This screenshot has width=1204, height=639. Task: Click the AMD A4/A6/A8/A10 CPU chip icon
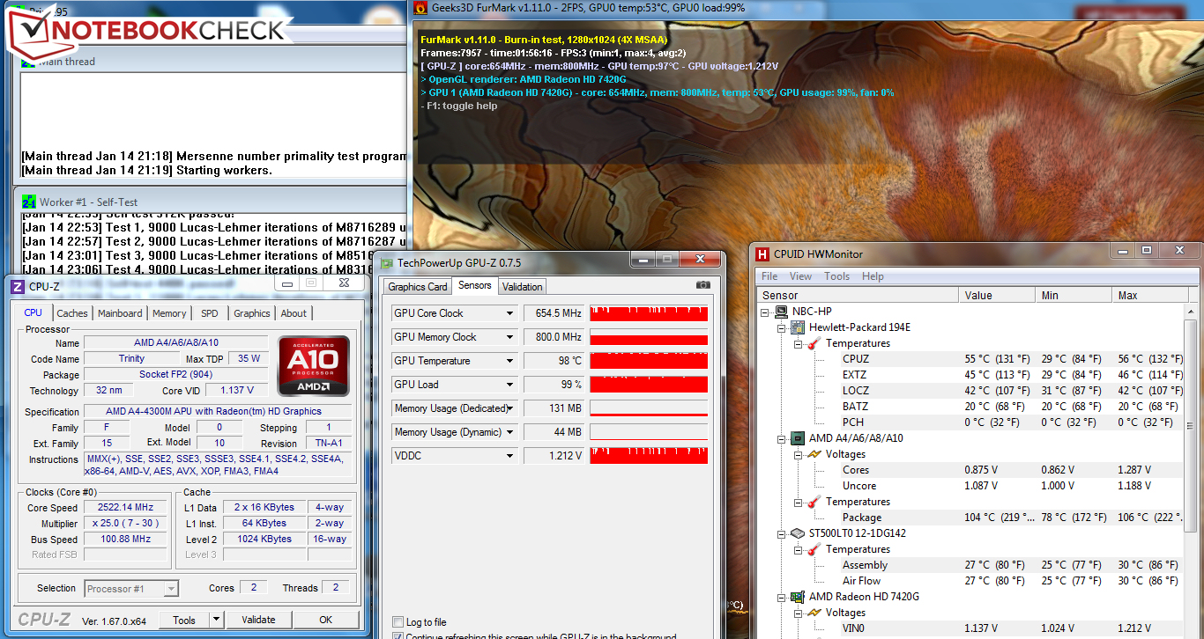click(x=797, y=438)
